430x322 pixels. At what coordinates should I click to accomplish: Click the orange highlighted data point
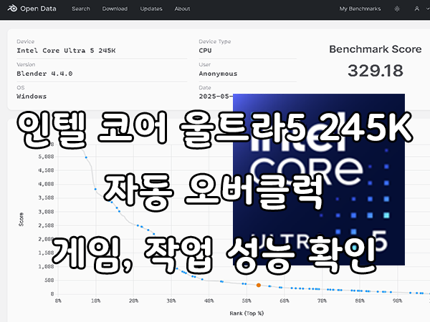point(258,285)
